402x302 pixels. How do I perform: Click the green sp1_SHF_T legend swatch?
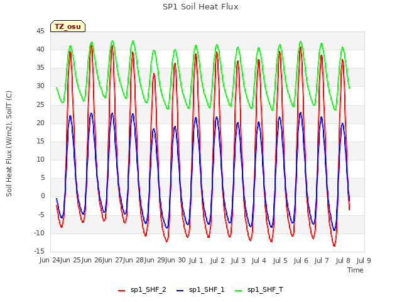coord(239,291)
